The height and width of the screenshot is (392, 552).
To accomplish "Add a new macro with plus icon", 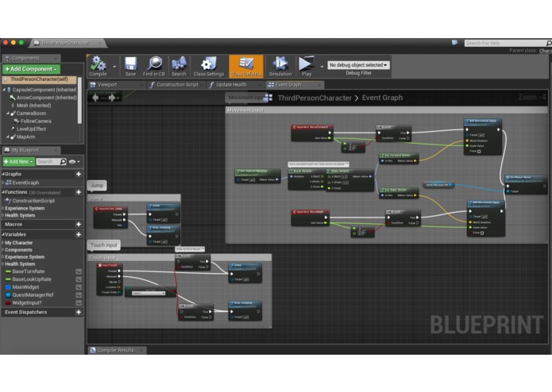I will pyautogui.click(x=79, y=225).
